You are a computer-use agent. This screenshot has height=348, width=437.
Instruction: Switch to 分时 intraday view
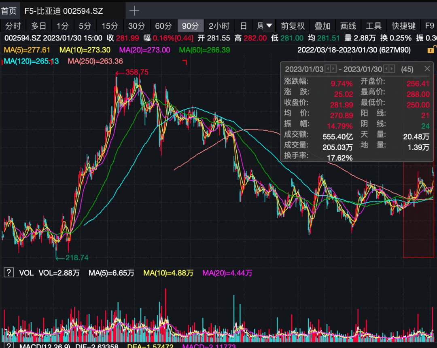tap(13, 26)
